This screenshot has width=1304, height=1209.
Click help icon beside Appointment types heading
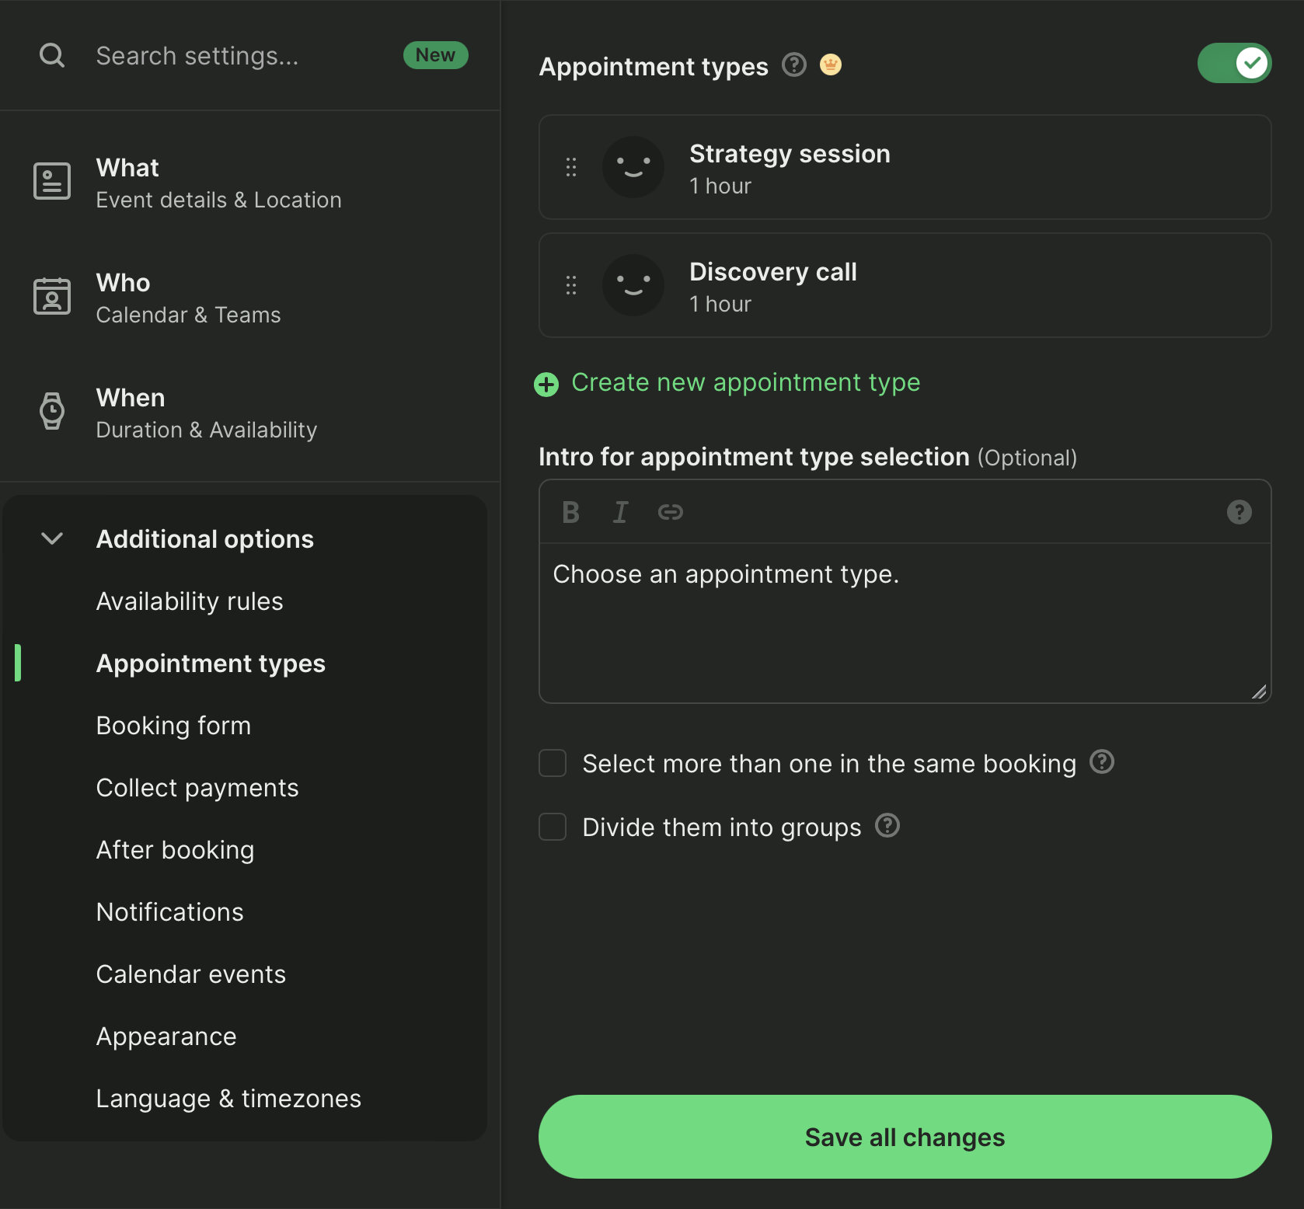793,64
